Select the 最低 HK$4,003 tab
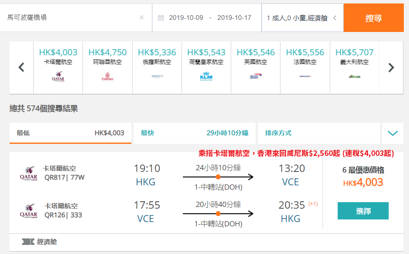Image resolution: width=409 pixels, height=254 pixels. click(70, 133)
